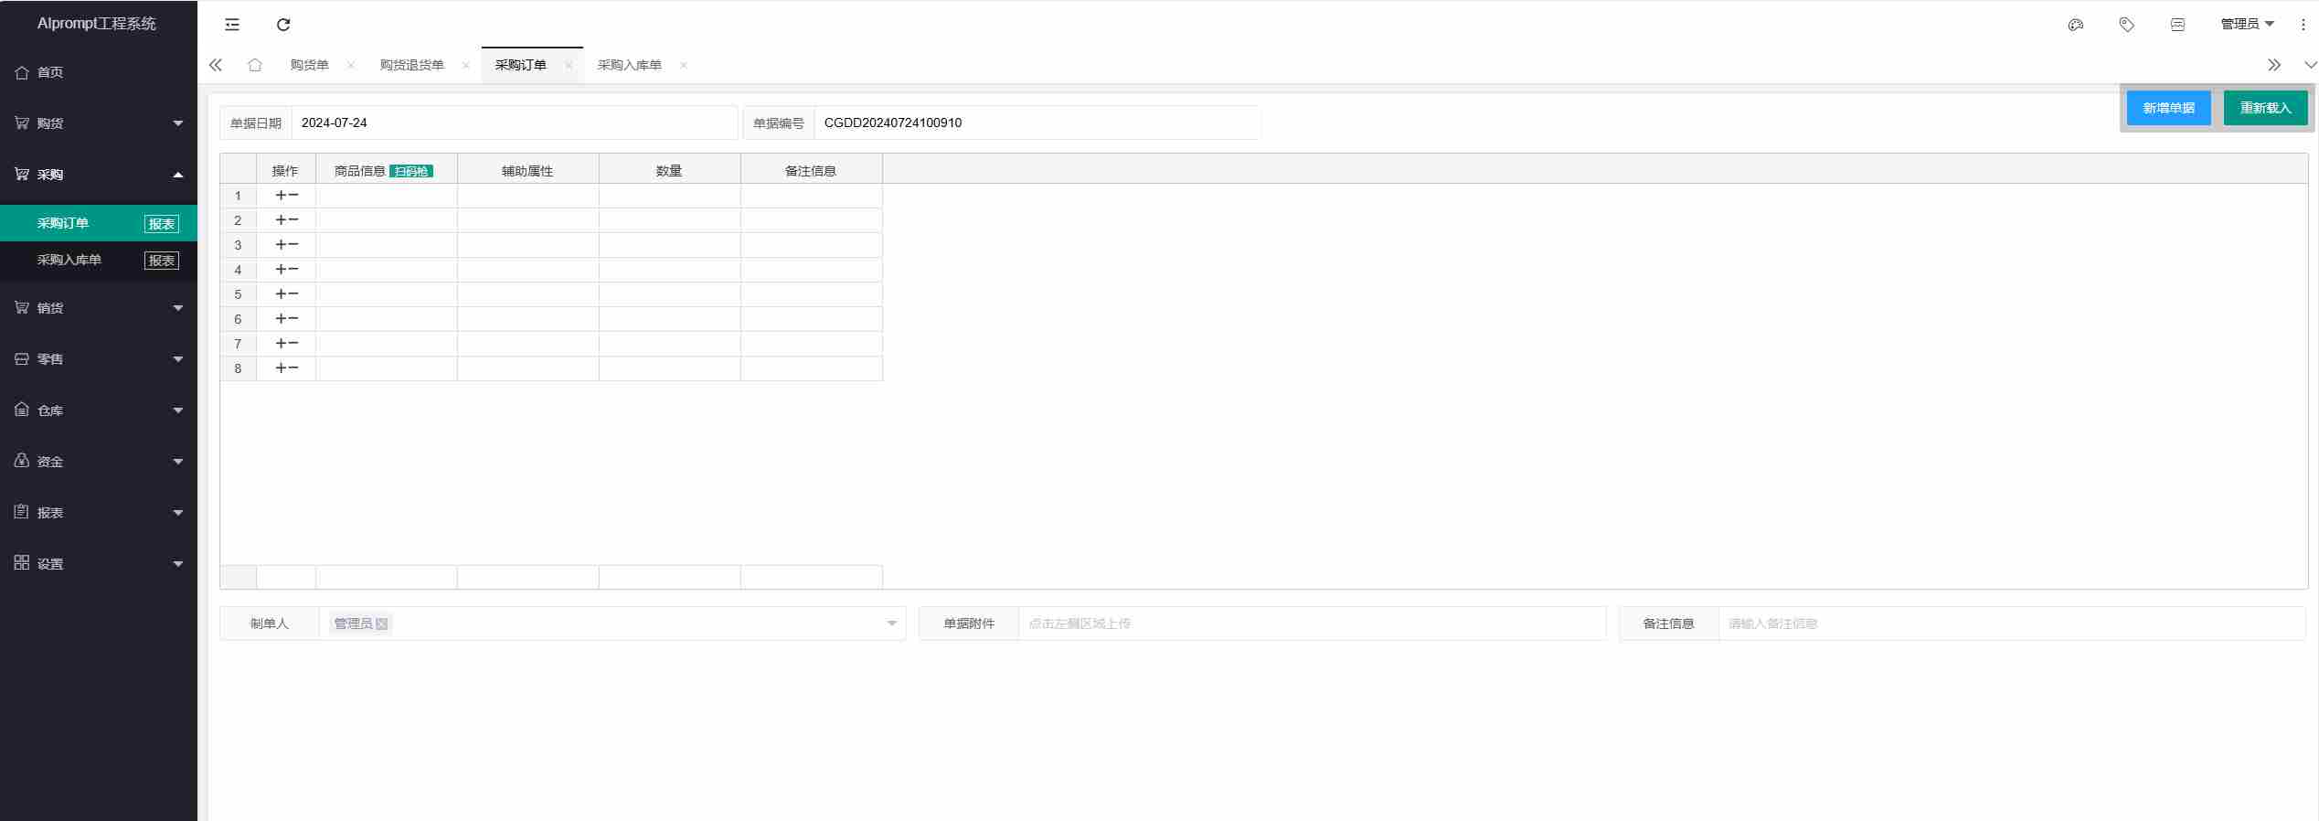Click the tag icon in header
Image resolution: width=2319 pixels, height=821 pixels.
(x=2126, y=25)
